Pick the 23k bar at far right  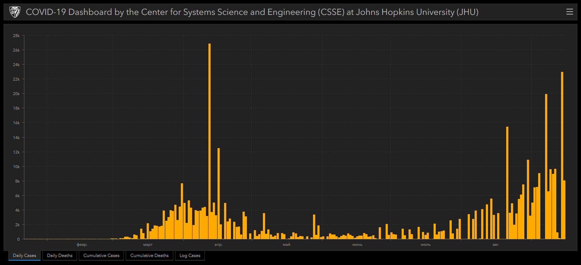coord(562,155)
